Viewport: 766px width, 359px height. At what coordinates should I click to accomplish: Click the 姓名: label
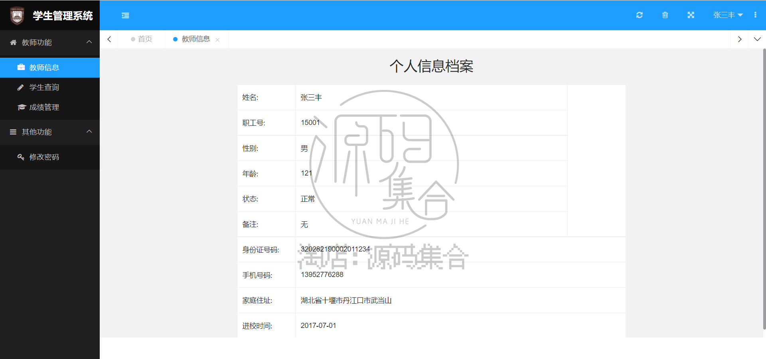coord(250,97)
